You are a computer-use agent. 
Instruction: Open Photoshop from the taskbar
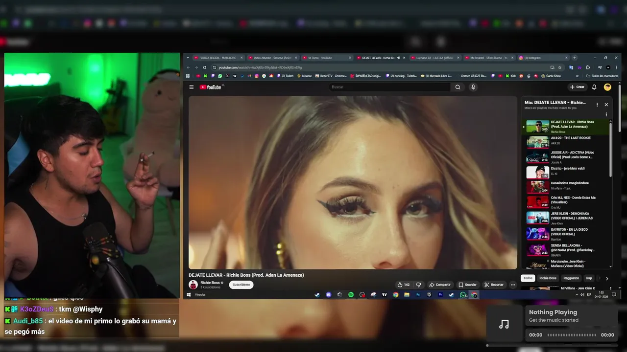click(x=418, y=295)
